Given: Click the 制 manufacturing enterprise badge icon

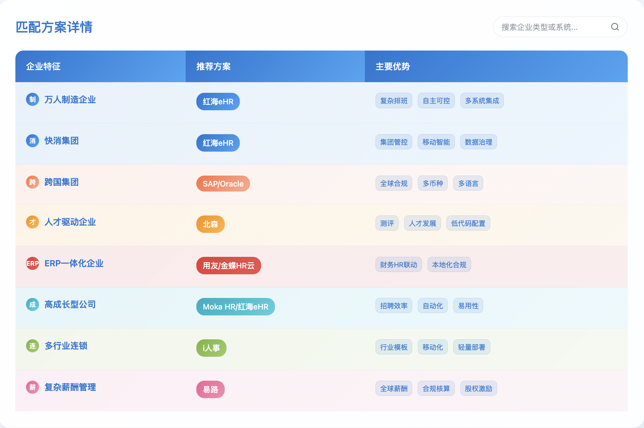Looking at the screenshot, I should coord(33,99).
